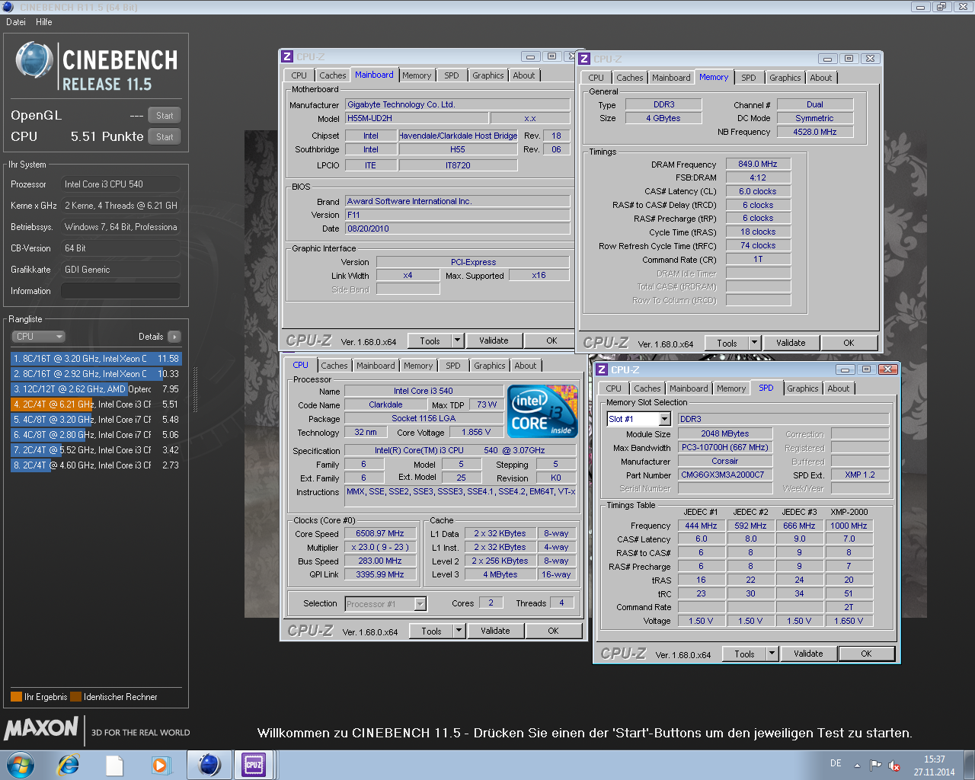Switch to About tab in Memory window
Image resolution: width=975 pixels, height=780 pixels.
pyautogui.click(x=821, y=78)
